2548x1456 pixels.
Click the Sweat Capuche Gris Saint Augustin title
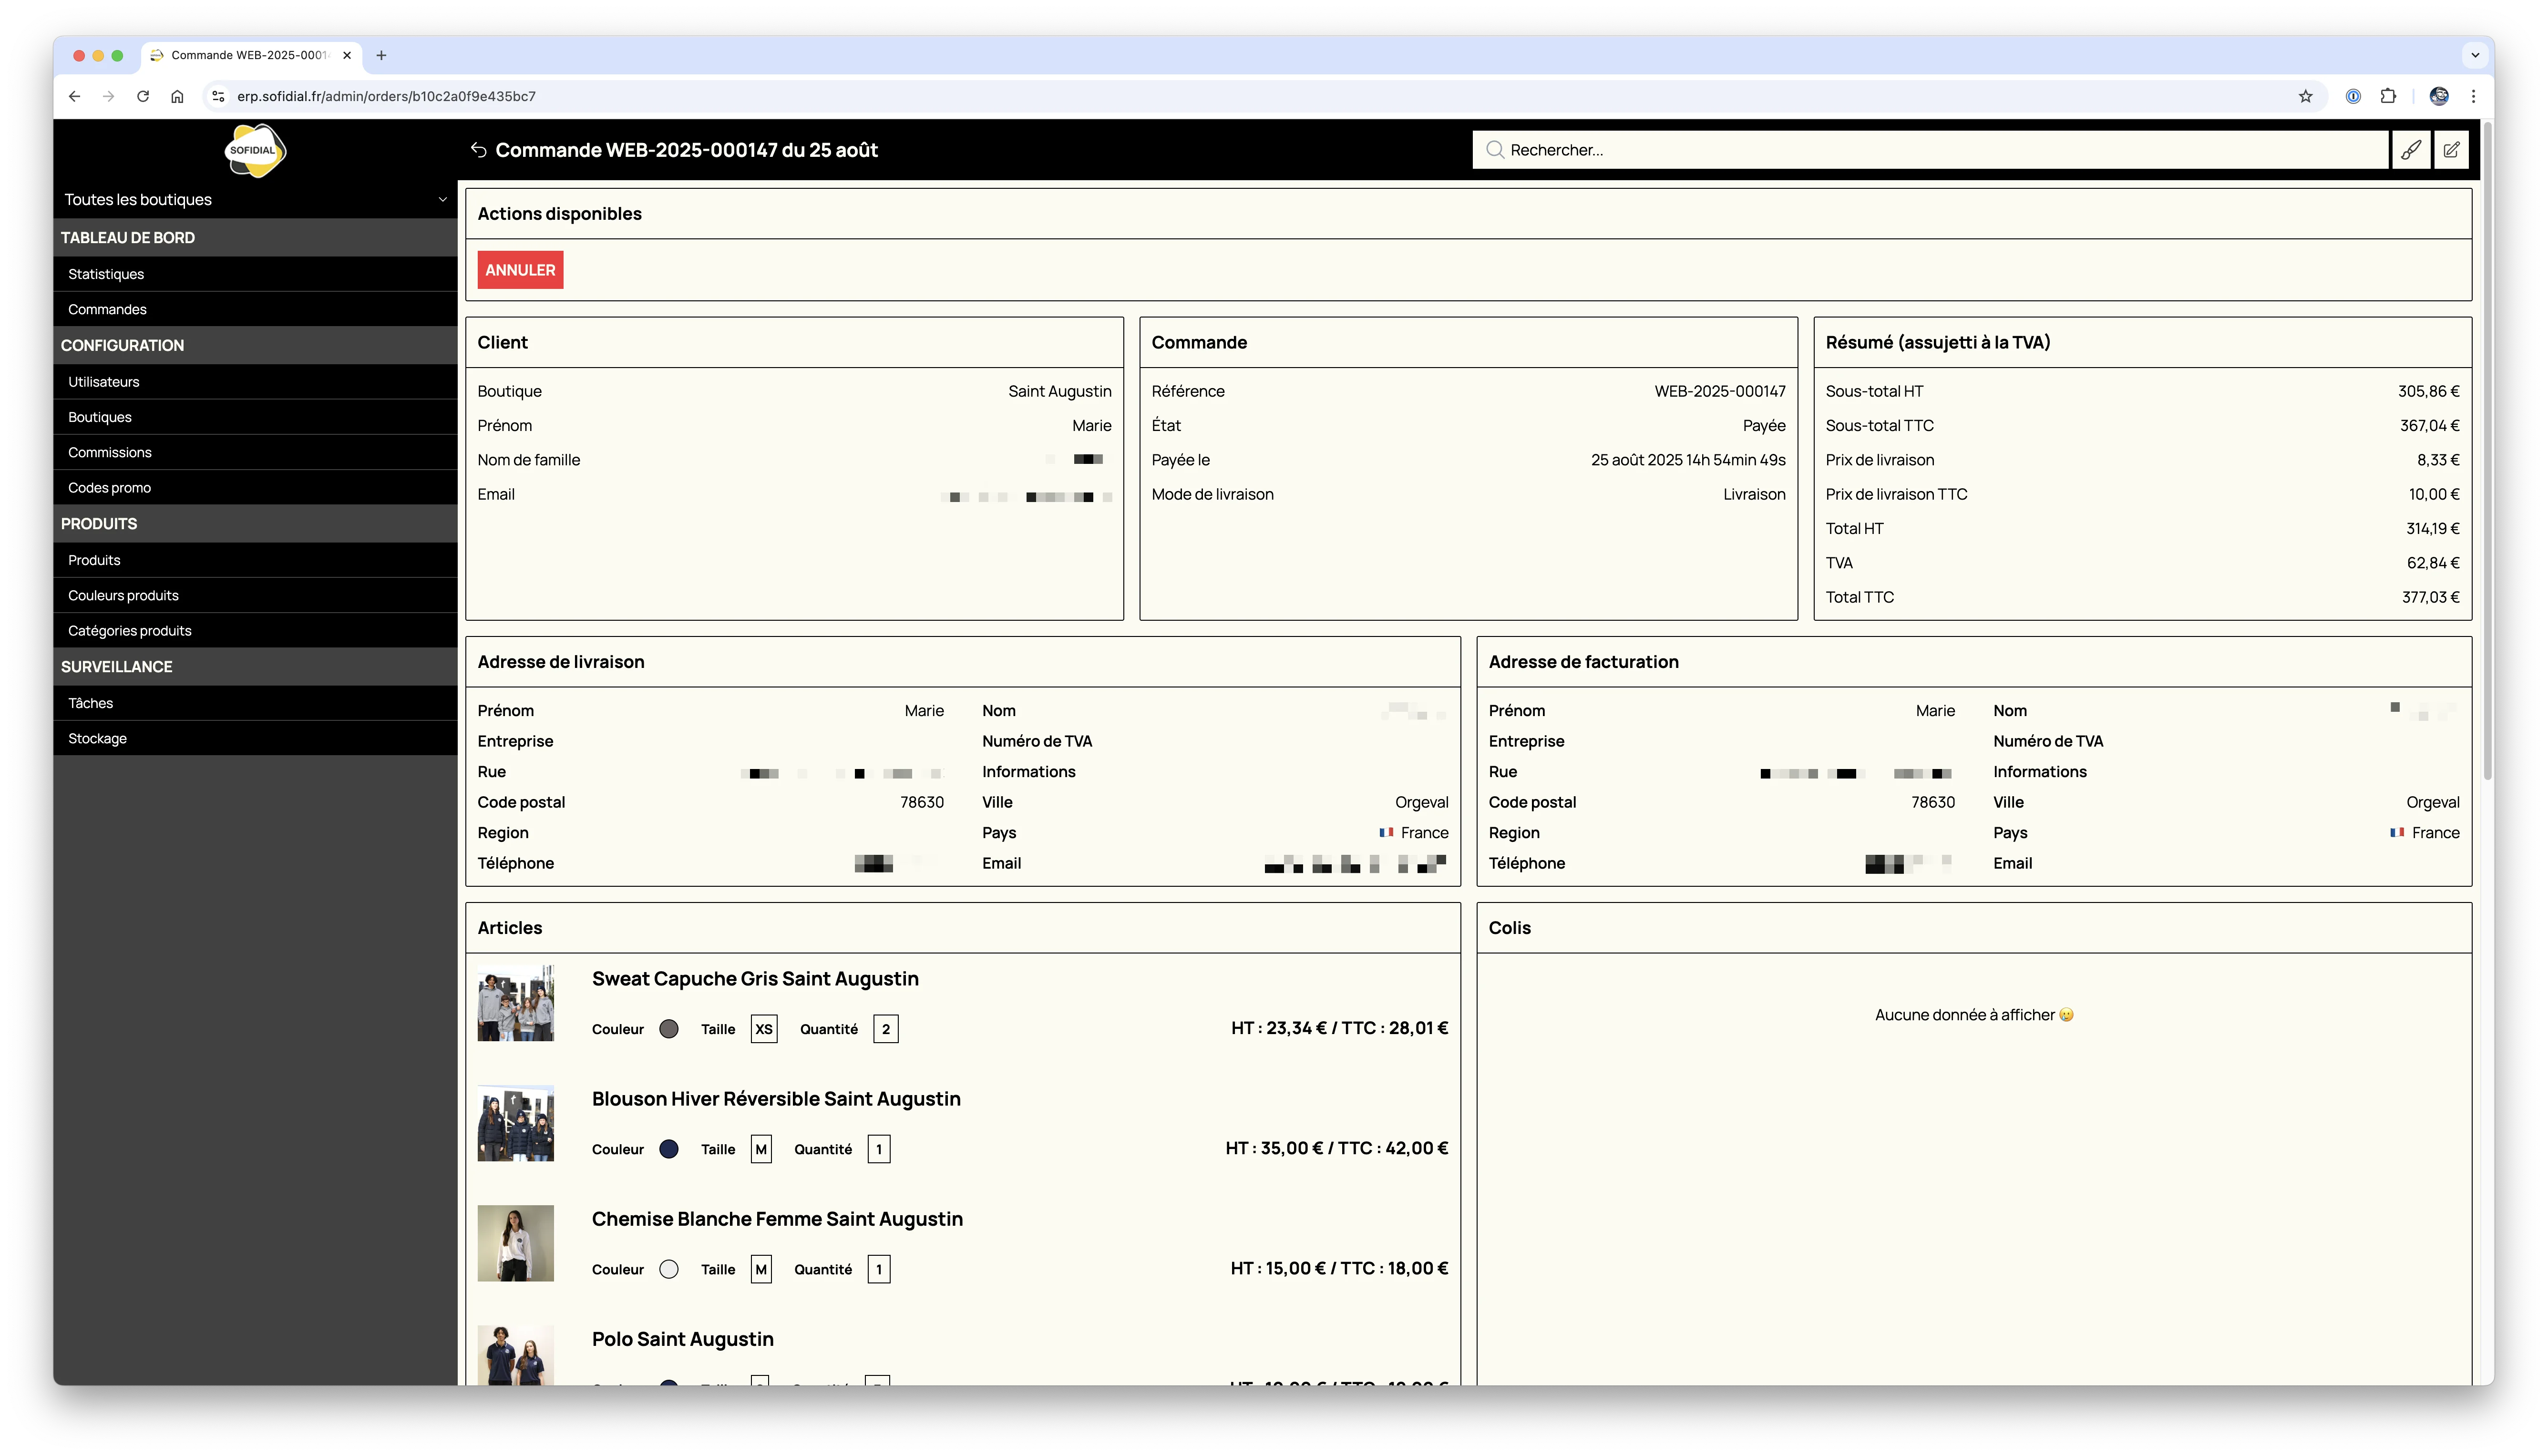point(755,979)
